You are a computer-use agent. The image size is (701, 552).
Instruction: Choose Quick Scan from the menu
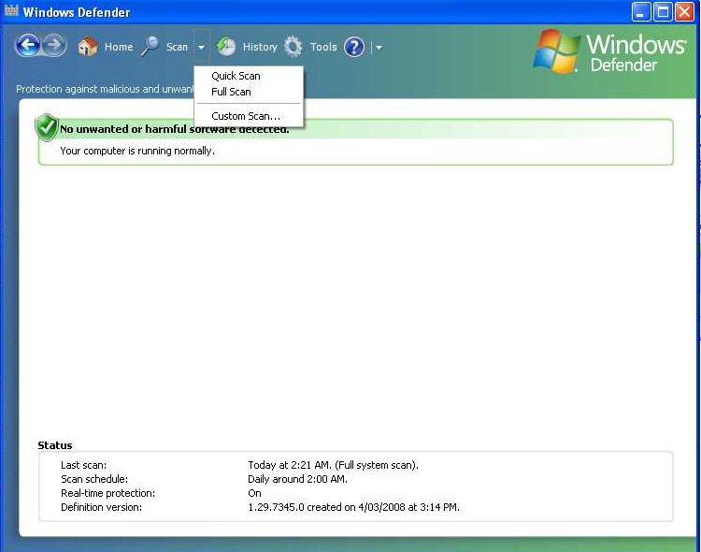click(x=236, y=76)
